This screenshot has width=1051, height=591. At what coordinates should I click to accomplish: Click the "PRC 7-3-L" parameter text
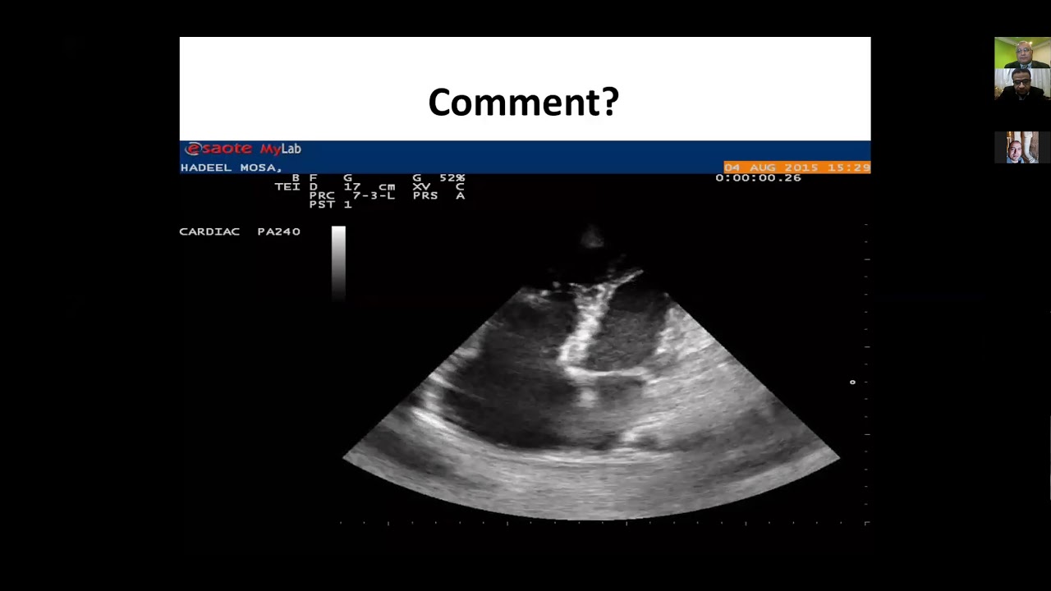tap(352, 195)
